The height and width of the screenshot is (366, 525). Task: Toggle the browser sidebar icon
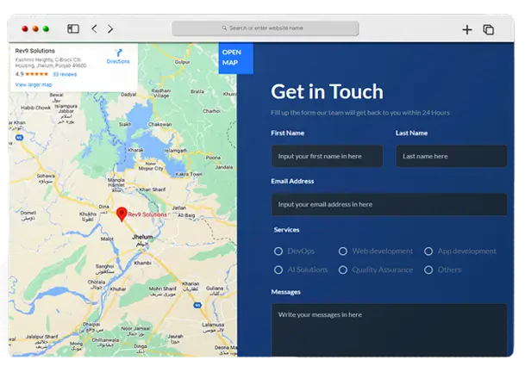tap(73, 28)
